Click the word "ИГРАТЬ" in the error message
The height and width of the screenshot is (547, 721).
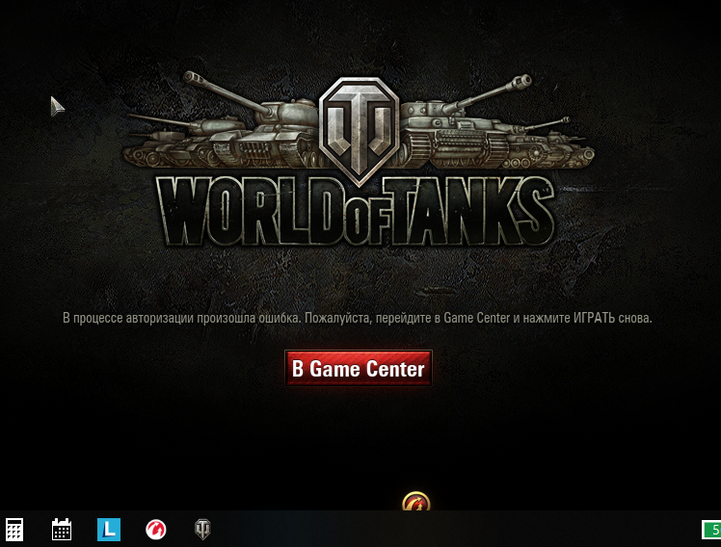pos(600,318)
